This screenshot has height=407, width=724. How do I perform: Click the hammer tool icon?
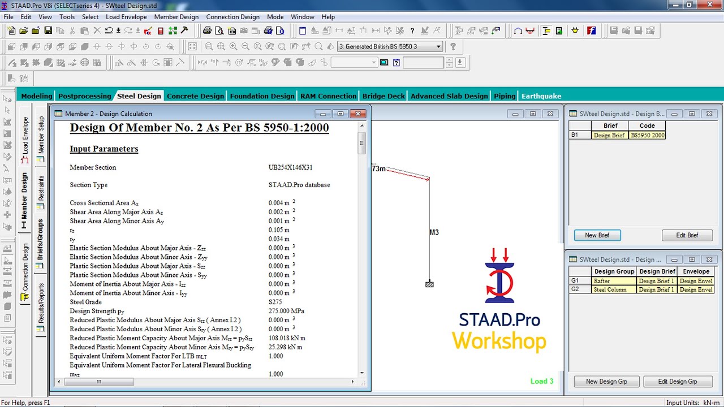[x=184, y=31]
